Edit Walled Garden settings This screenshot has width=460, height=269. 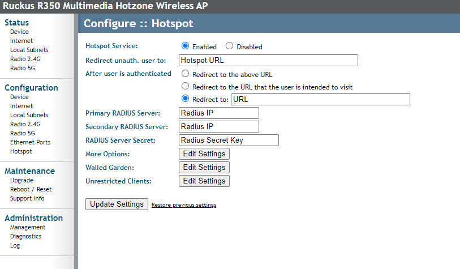(x=204, y=168)
